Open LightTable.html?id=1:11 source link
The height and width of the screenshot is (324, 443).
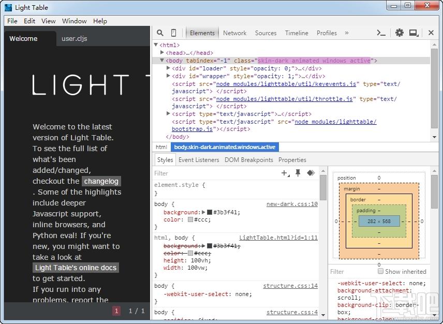tap(278, 237)
